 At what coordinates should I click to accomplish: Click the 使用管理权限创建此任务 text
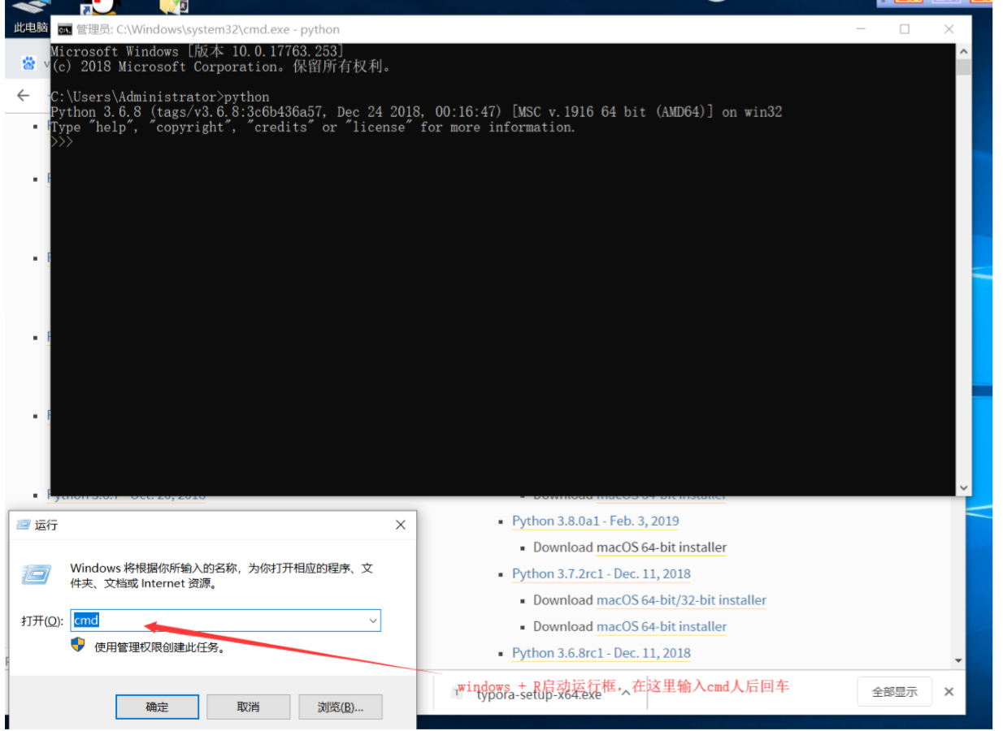coord(160,647)
